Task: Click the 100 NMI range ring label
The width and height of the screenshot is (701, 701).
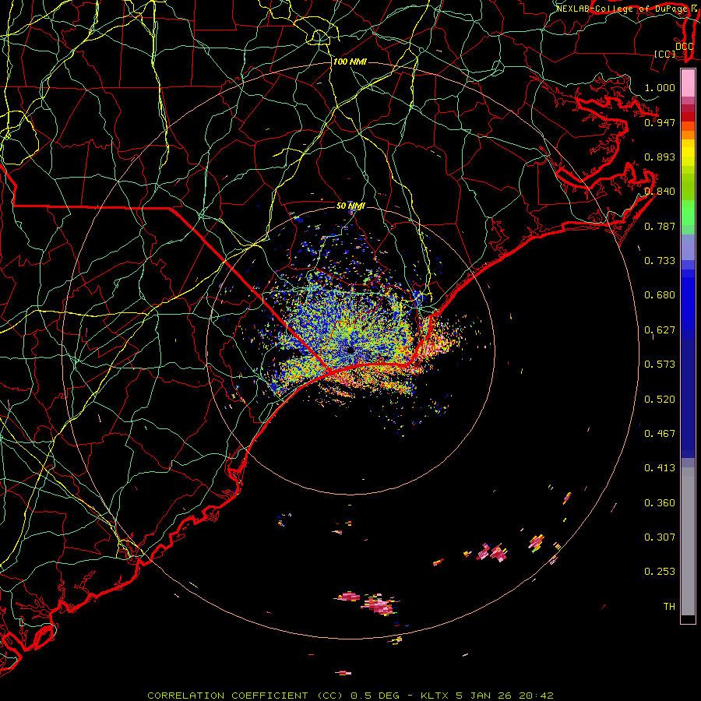Action: click(x=350, y=62)
